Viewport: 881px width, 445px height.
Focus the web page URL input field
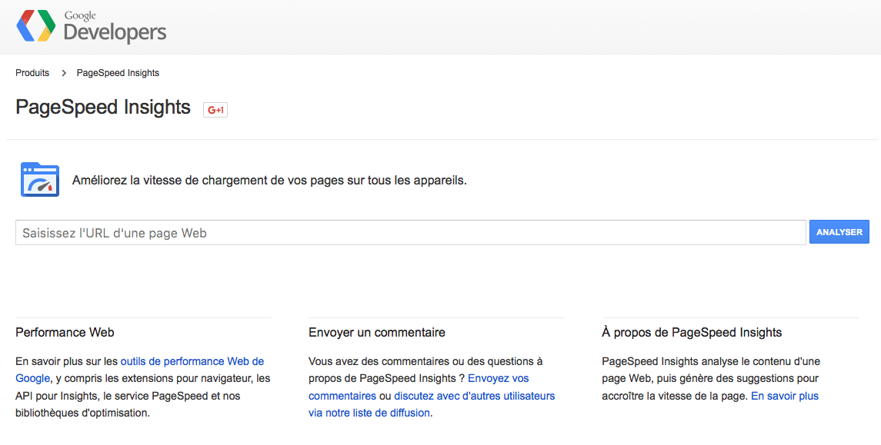point(411,232)
